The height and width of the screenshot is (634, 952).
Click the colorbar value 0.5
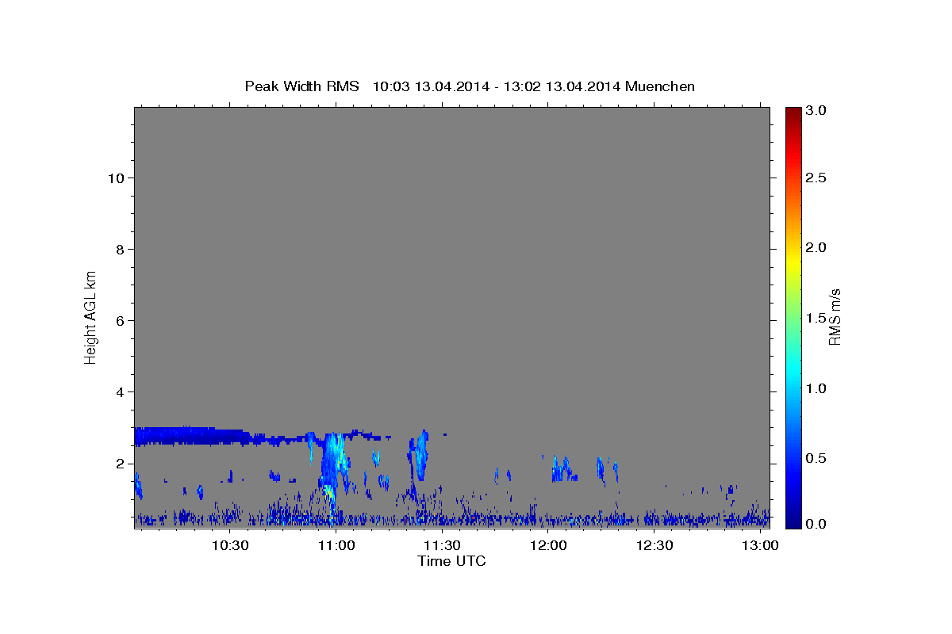click(x=816, y=458)
